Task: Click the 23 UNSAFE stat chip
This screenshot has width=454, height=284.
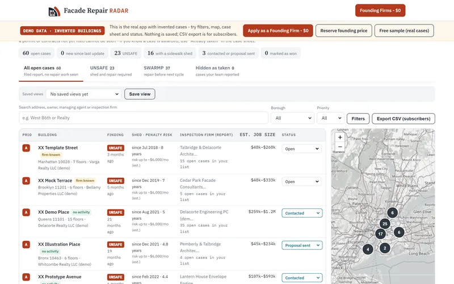Action: (126, 53)
